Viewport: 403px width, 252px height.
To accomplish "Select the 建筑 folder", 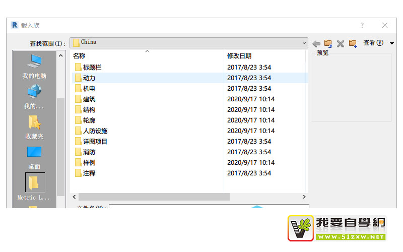I will tap(89, 99).
